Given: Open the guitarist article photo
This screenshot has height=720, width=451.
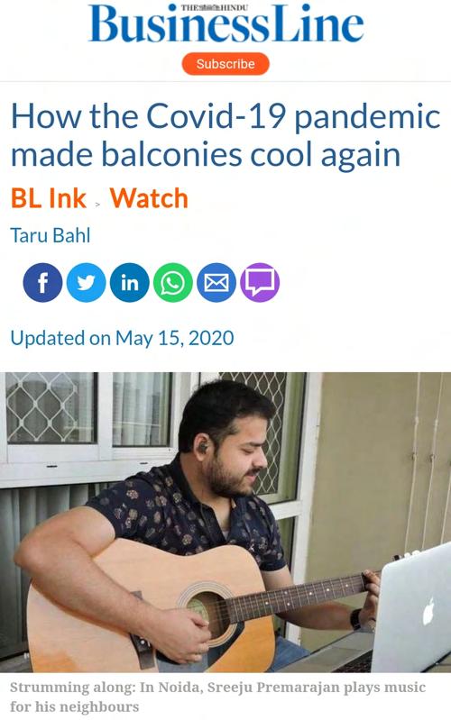Looking at the screenshot, I should coord(225,522).
